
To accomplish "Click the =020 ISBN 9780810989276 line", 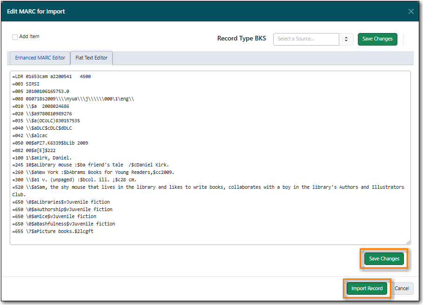I will 42,114.
